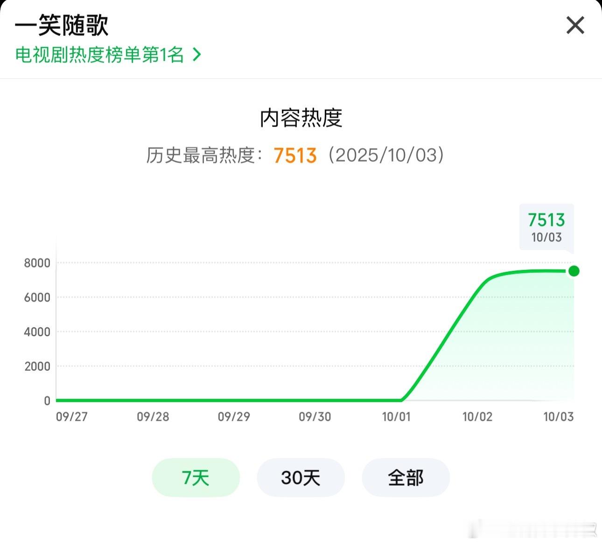This screenshot has width=602, height=544.
Task: Select the 7天 range tab
Action: (x=196, y=478)
